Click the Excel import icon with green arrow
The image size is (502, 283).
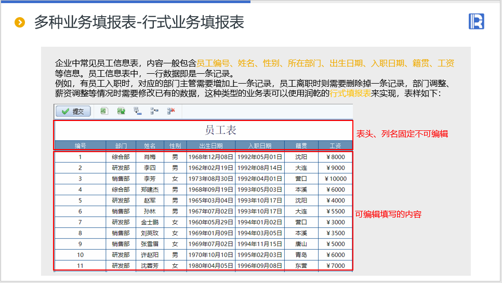tap(121, 111)
